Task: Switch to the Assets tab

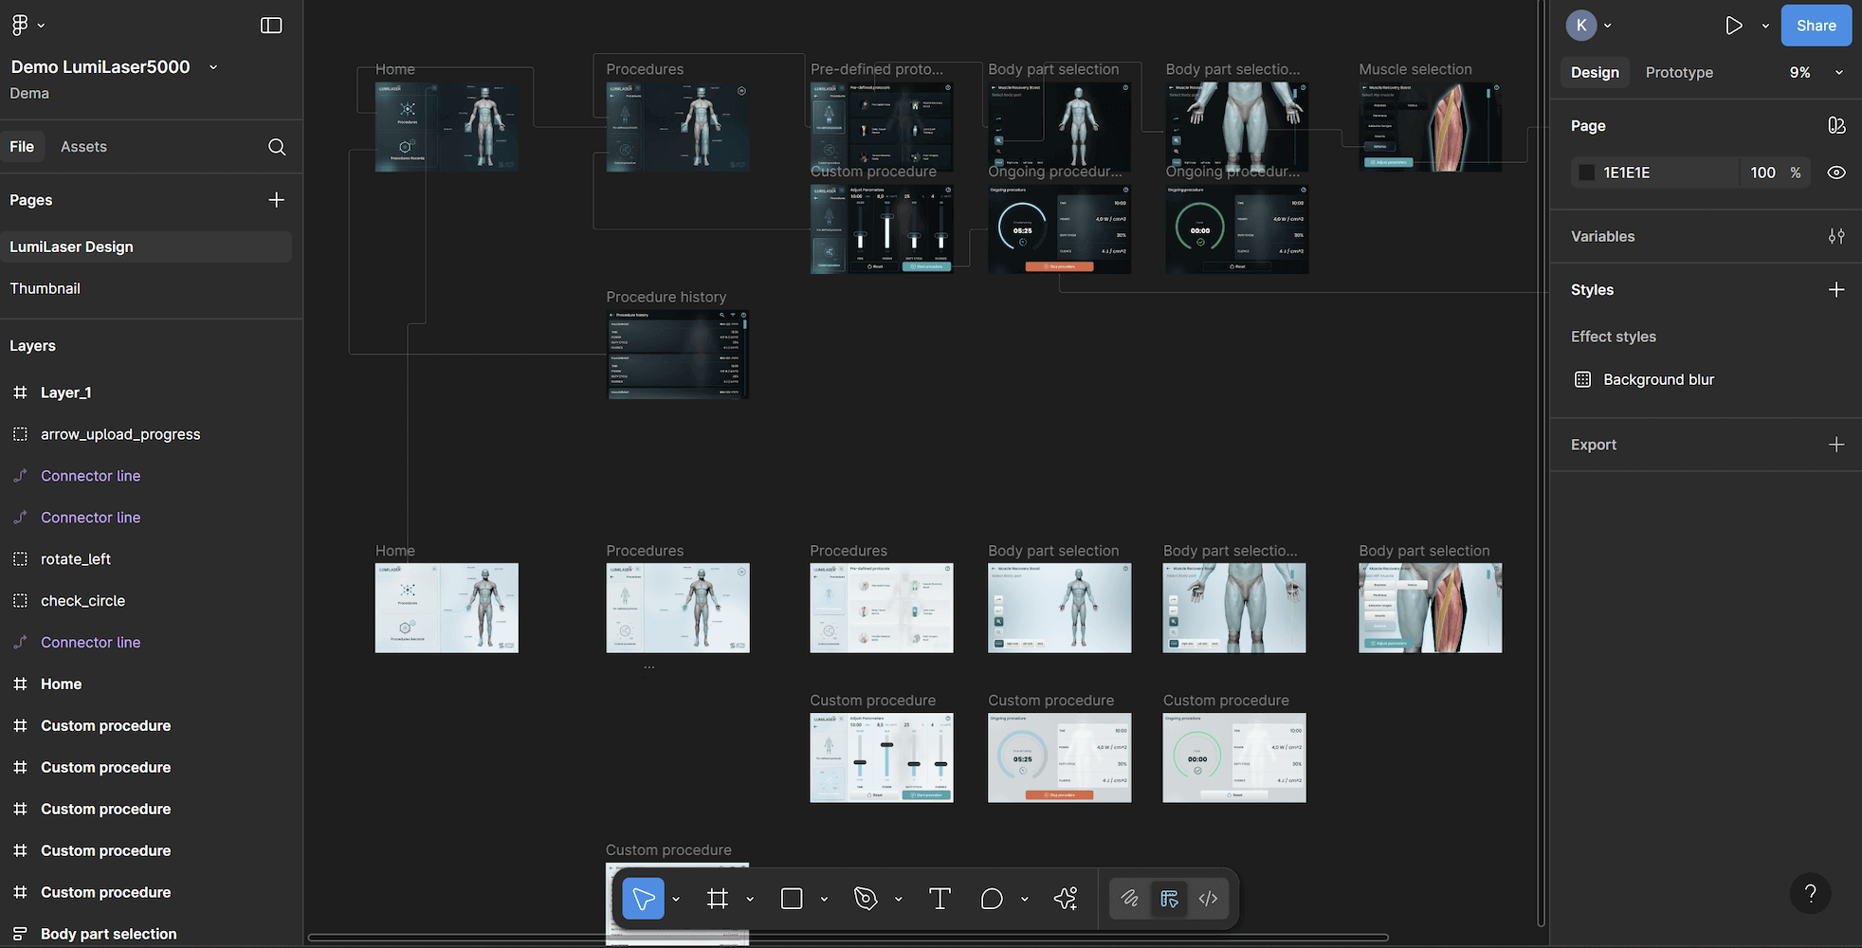Action: click(83, 147)
